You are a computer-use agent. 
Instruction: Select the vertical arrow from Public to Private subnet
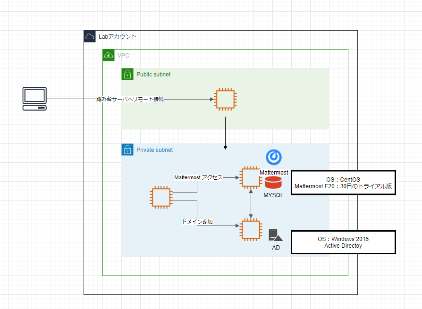coord(225,133)
